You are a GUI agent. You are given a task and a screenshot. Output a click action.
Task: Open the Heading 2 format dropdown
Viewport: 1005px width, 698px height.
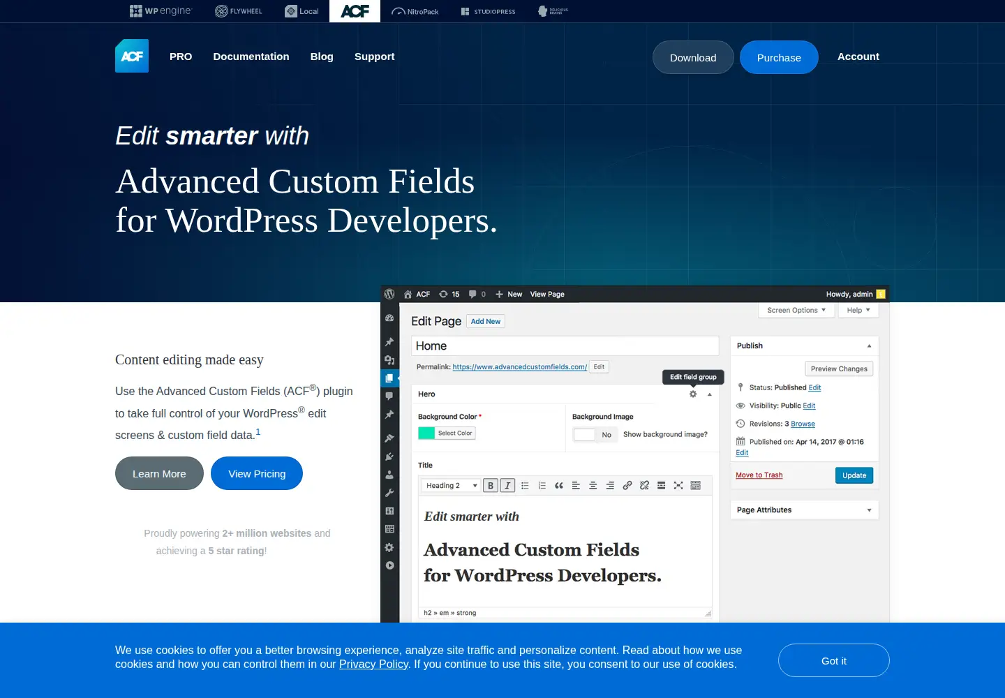[451, 485]
